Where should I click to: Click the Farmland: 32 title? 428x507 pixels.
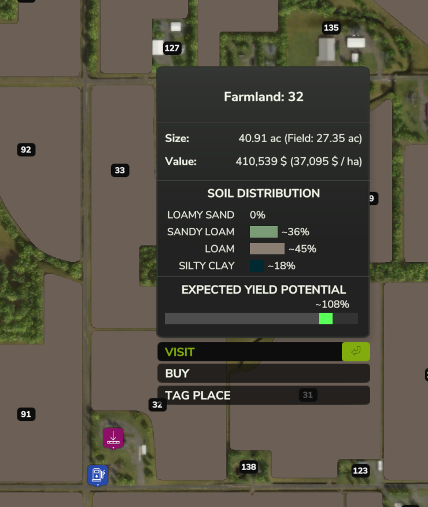(264, 97)
